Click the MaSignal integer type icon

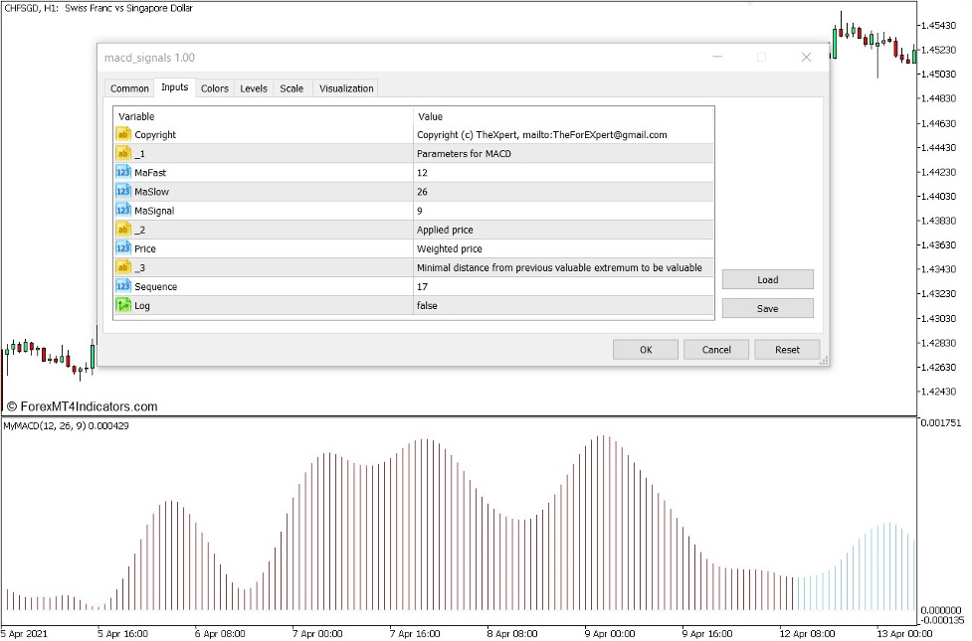pyautogui.click(x=123, y=210)
